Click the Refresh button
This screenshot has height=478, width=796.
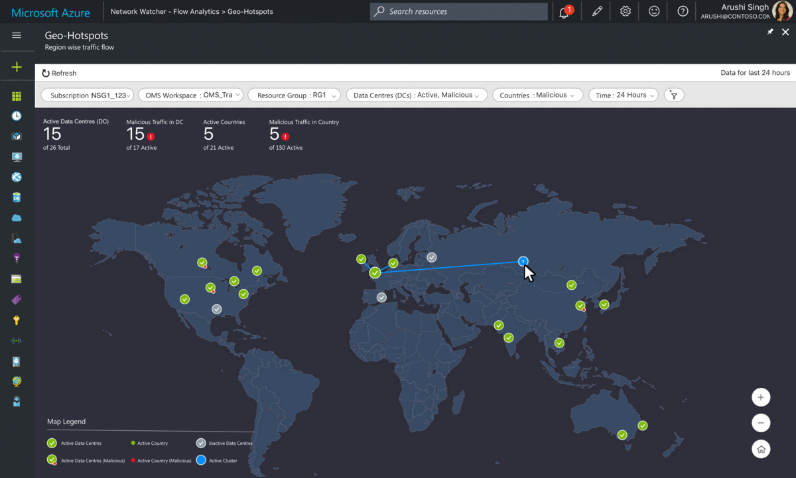point(59,74)
